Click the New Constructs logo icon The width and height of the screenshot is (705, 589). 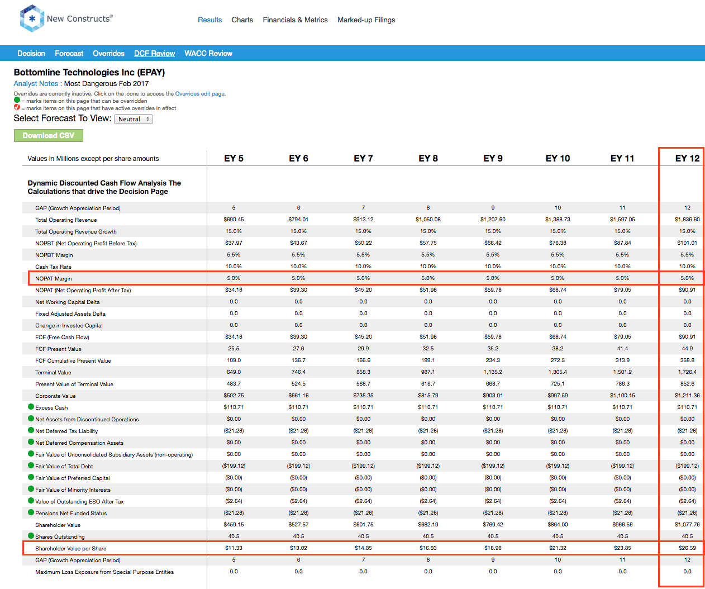pyautogui.click(x=32, y=18)
